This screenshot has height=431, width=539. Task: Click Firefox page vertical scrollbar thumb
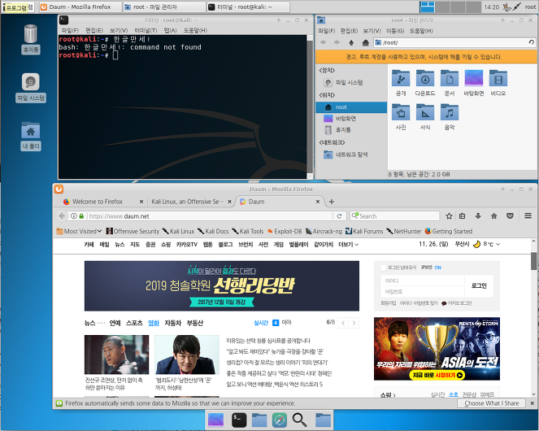(533, 261)
